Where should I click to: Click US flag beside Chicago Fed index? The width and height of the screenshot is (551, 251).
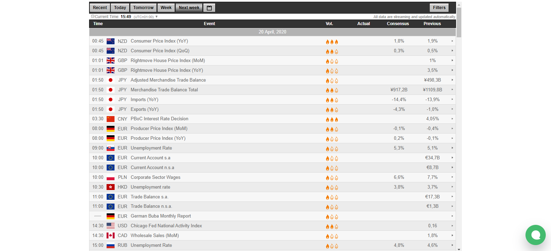pyautogui.click(x=110, y=226)
